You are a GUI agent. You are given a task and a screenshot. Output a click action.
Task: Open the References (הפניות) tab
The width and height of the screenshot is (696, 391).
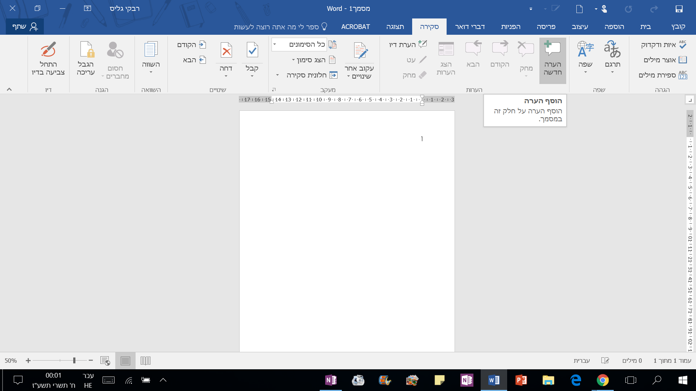[510, 27]
